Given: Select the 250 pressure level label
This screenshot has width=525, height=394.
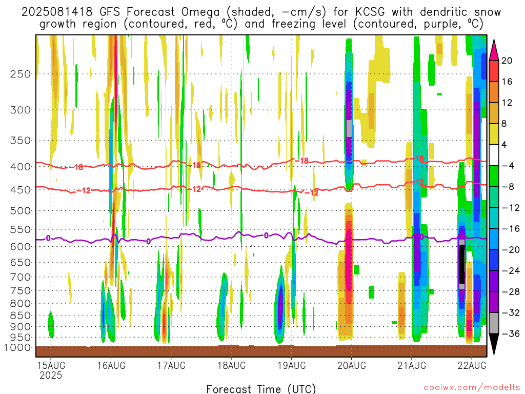Looking at the screenshot, I should tap(21, 74).
